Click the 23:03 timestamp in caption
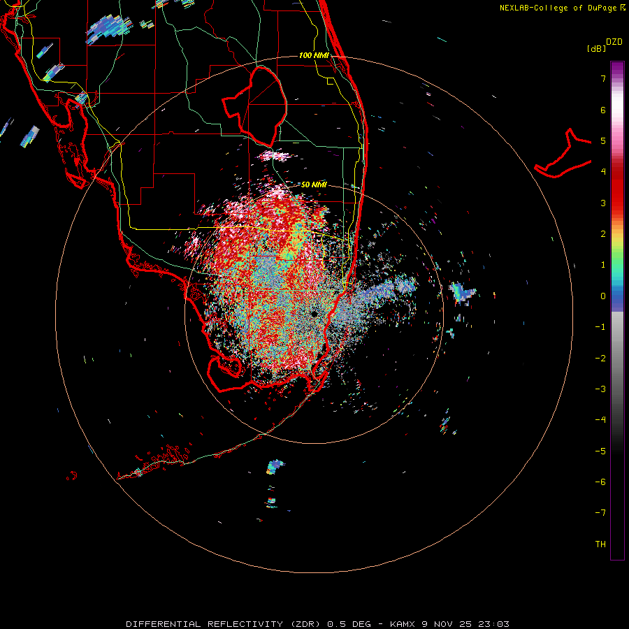The height and width of the screenshot is (629, 629). (496, 624)
